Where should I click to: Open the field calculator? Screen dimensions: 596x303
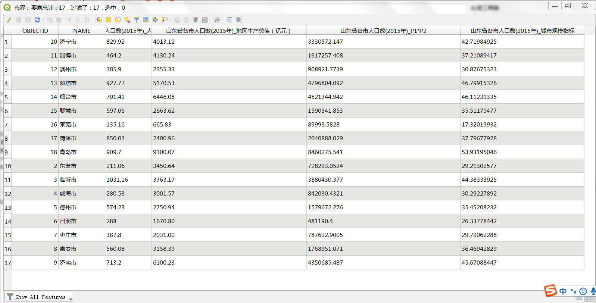[205, 20]
